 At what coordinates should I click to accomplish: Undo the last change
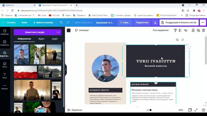[61, 23]
